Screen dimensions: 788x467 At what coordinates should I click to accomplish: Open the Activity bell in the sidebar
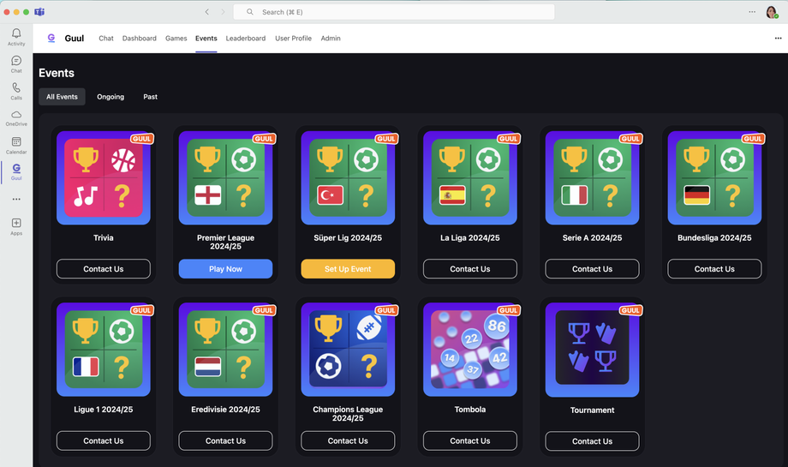click(x=16, y=37)
